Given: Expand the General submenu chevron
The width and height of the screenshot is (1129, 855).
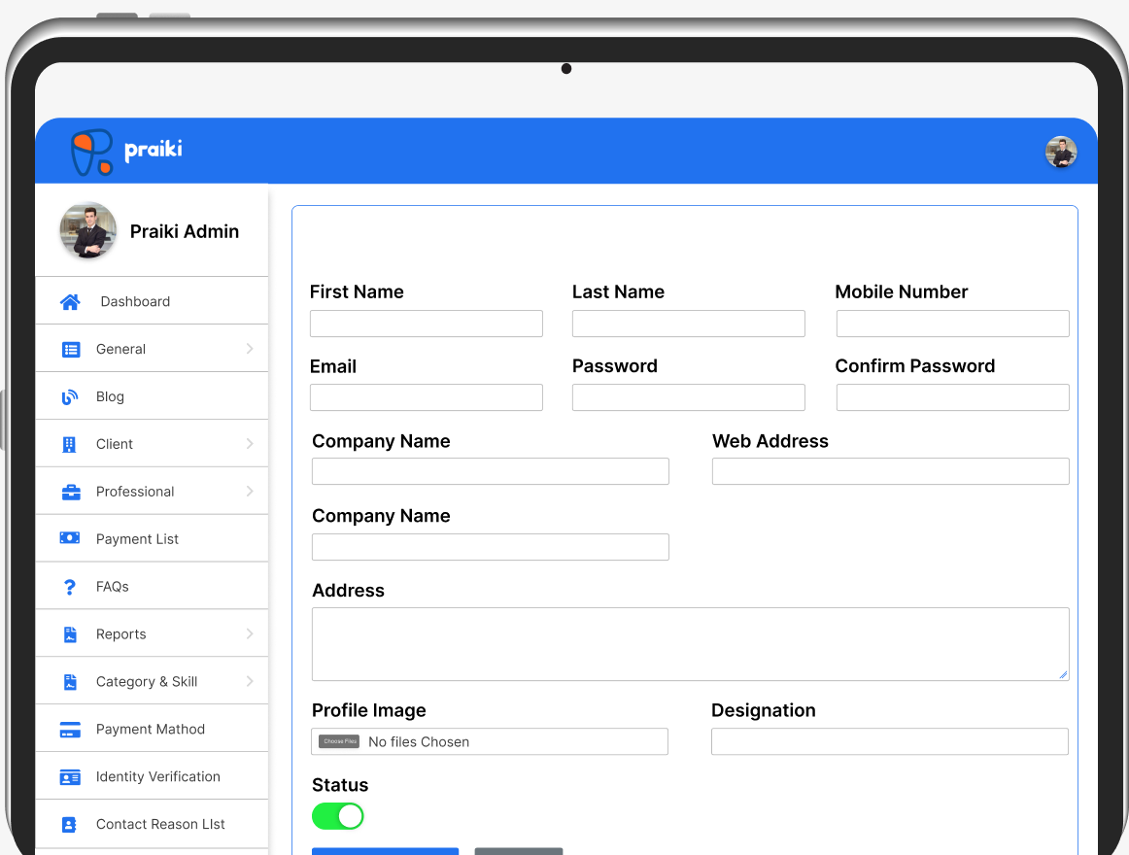Looking at the screenshot, I should click(x=250, y=349).
